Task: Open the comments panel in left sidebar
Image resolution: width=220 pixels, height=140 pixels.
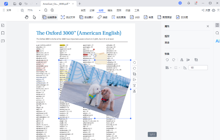Action: (3, 41)
